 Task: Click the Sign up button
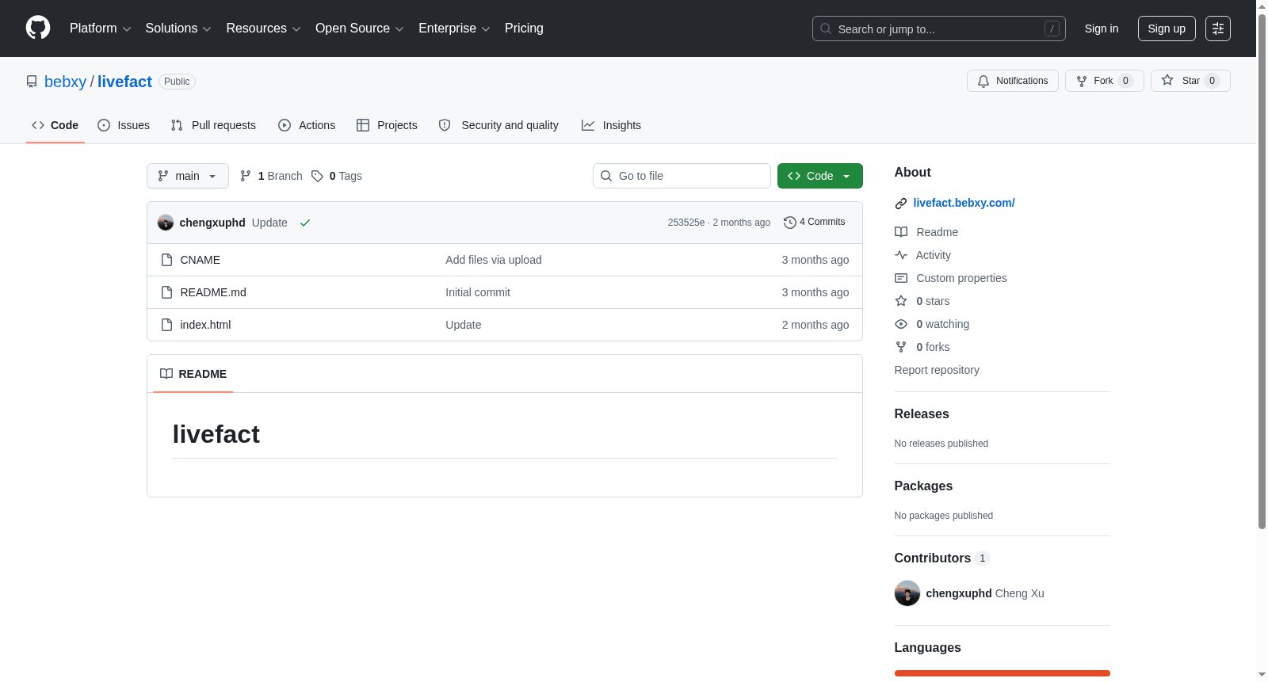pos(1167,29)
